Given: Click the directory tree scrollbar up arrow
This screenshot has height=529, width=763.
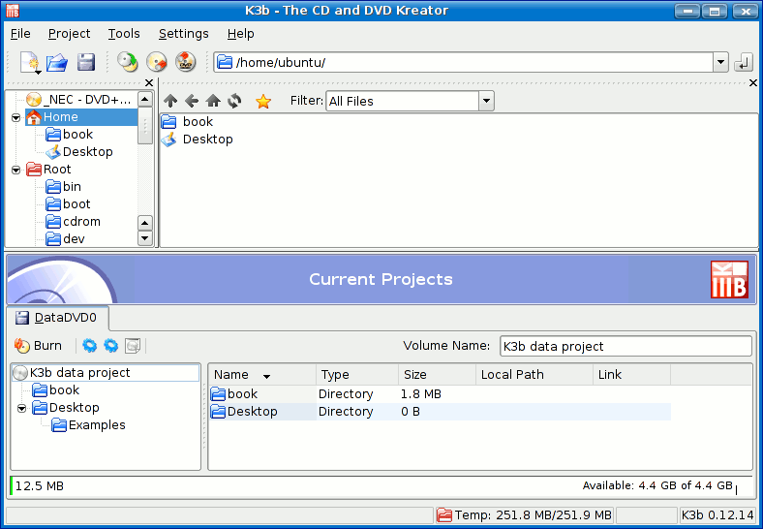Looking at the screenshot, I should point(145,100).
